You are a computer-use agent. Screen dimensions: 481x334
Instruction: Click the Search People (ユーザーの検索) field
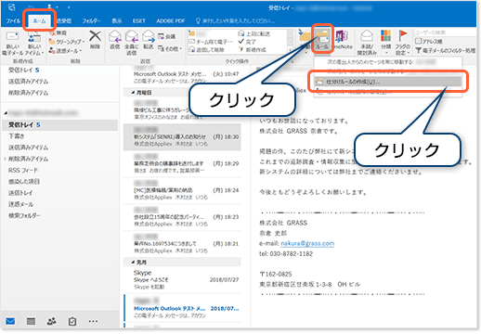coord(445,32)
